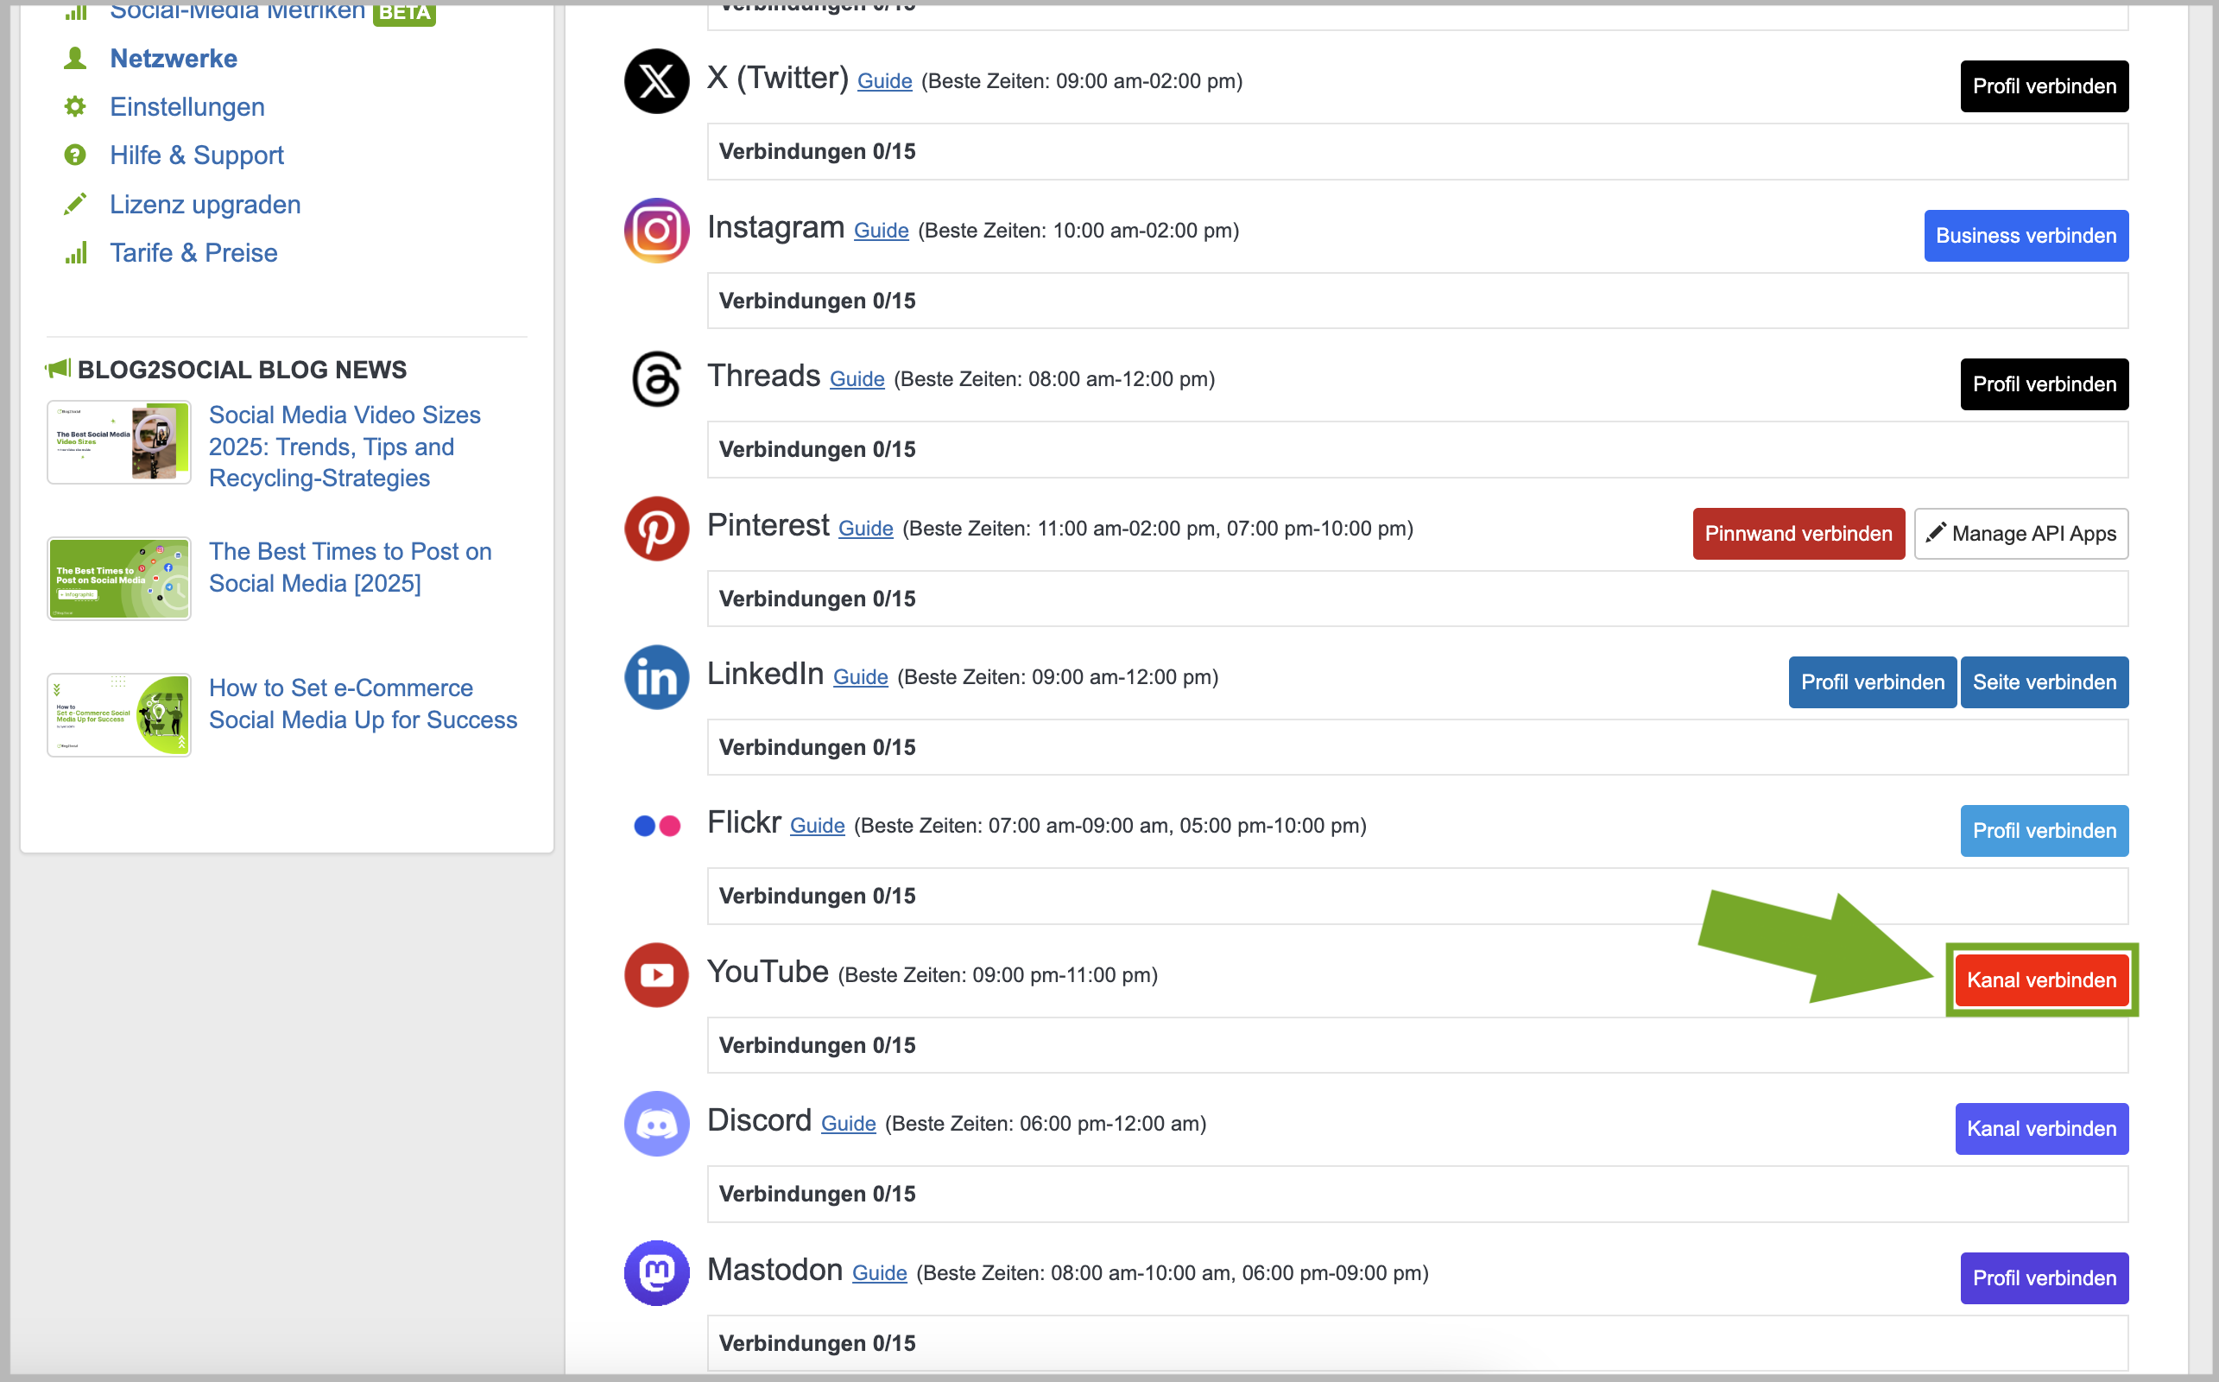Click the bar chart icon beside Social-Media Metriken

click(x=76, y=11)
